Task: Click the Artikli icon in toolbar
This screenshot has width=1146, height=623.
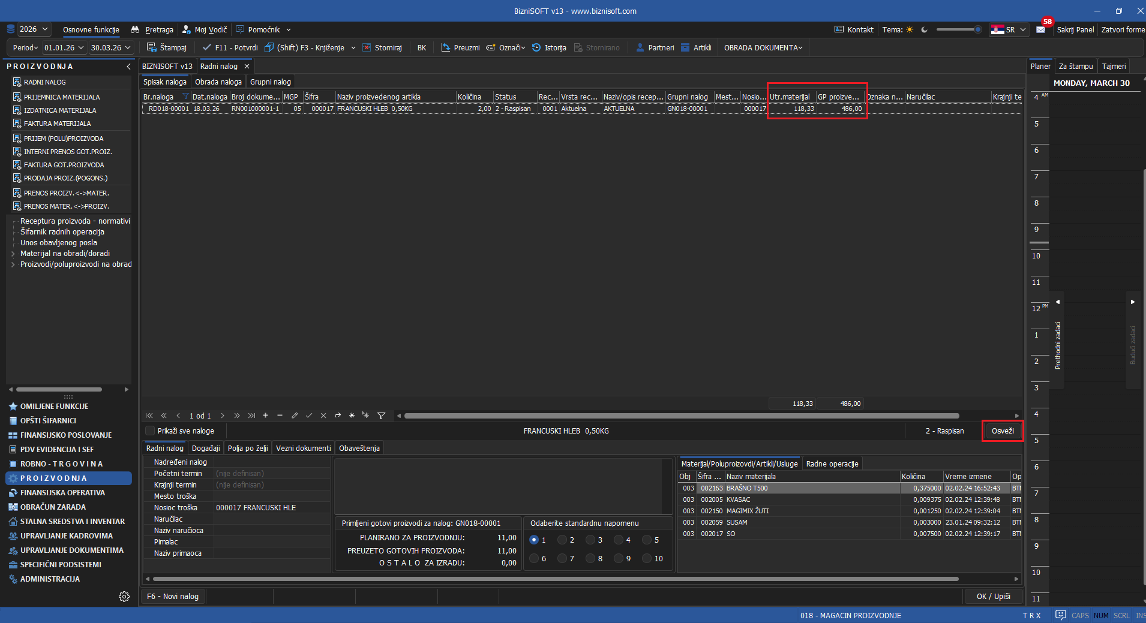Action: [685, 47]
